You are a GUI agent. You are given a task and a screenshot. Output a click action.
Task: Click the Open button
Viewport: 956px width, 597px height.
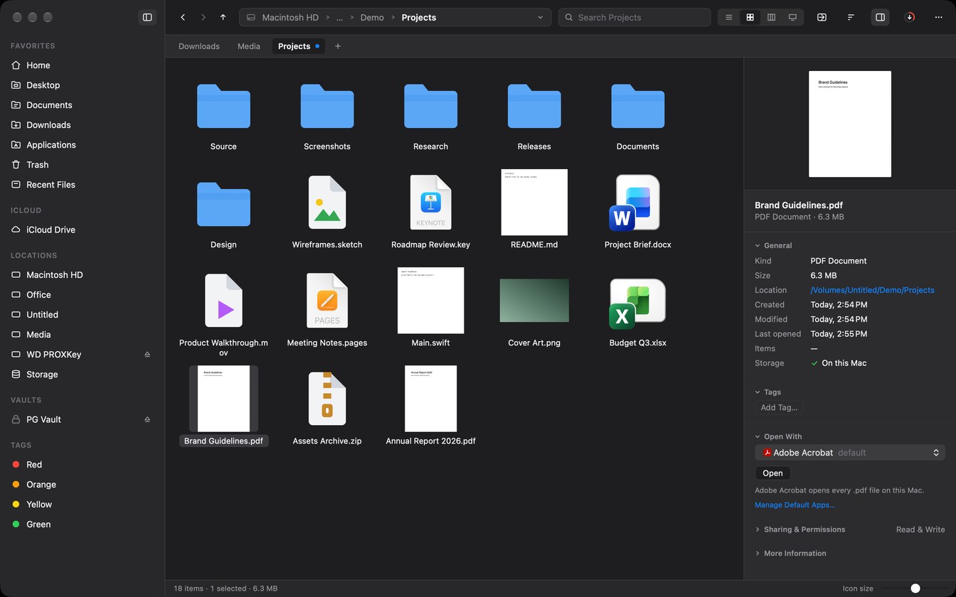pyautogui.click(x=772, y=473)
